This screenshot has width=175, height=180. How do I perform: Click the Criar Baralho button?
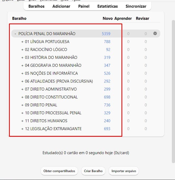pos(93,171)
